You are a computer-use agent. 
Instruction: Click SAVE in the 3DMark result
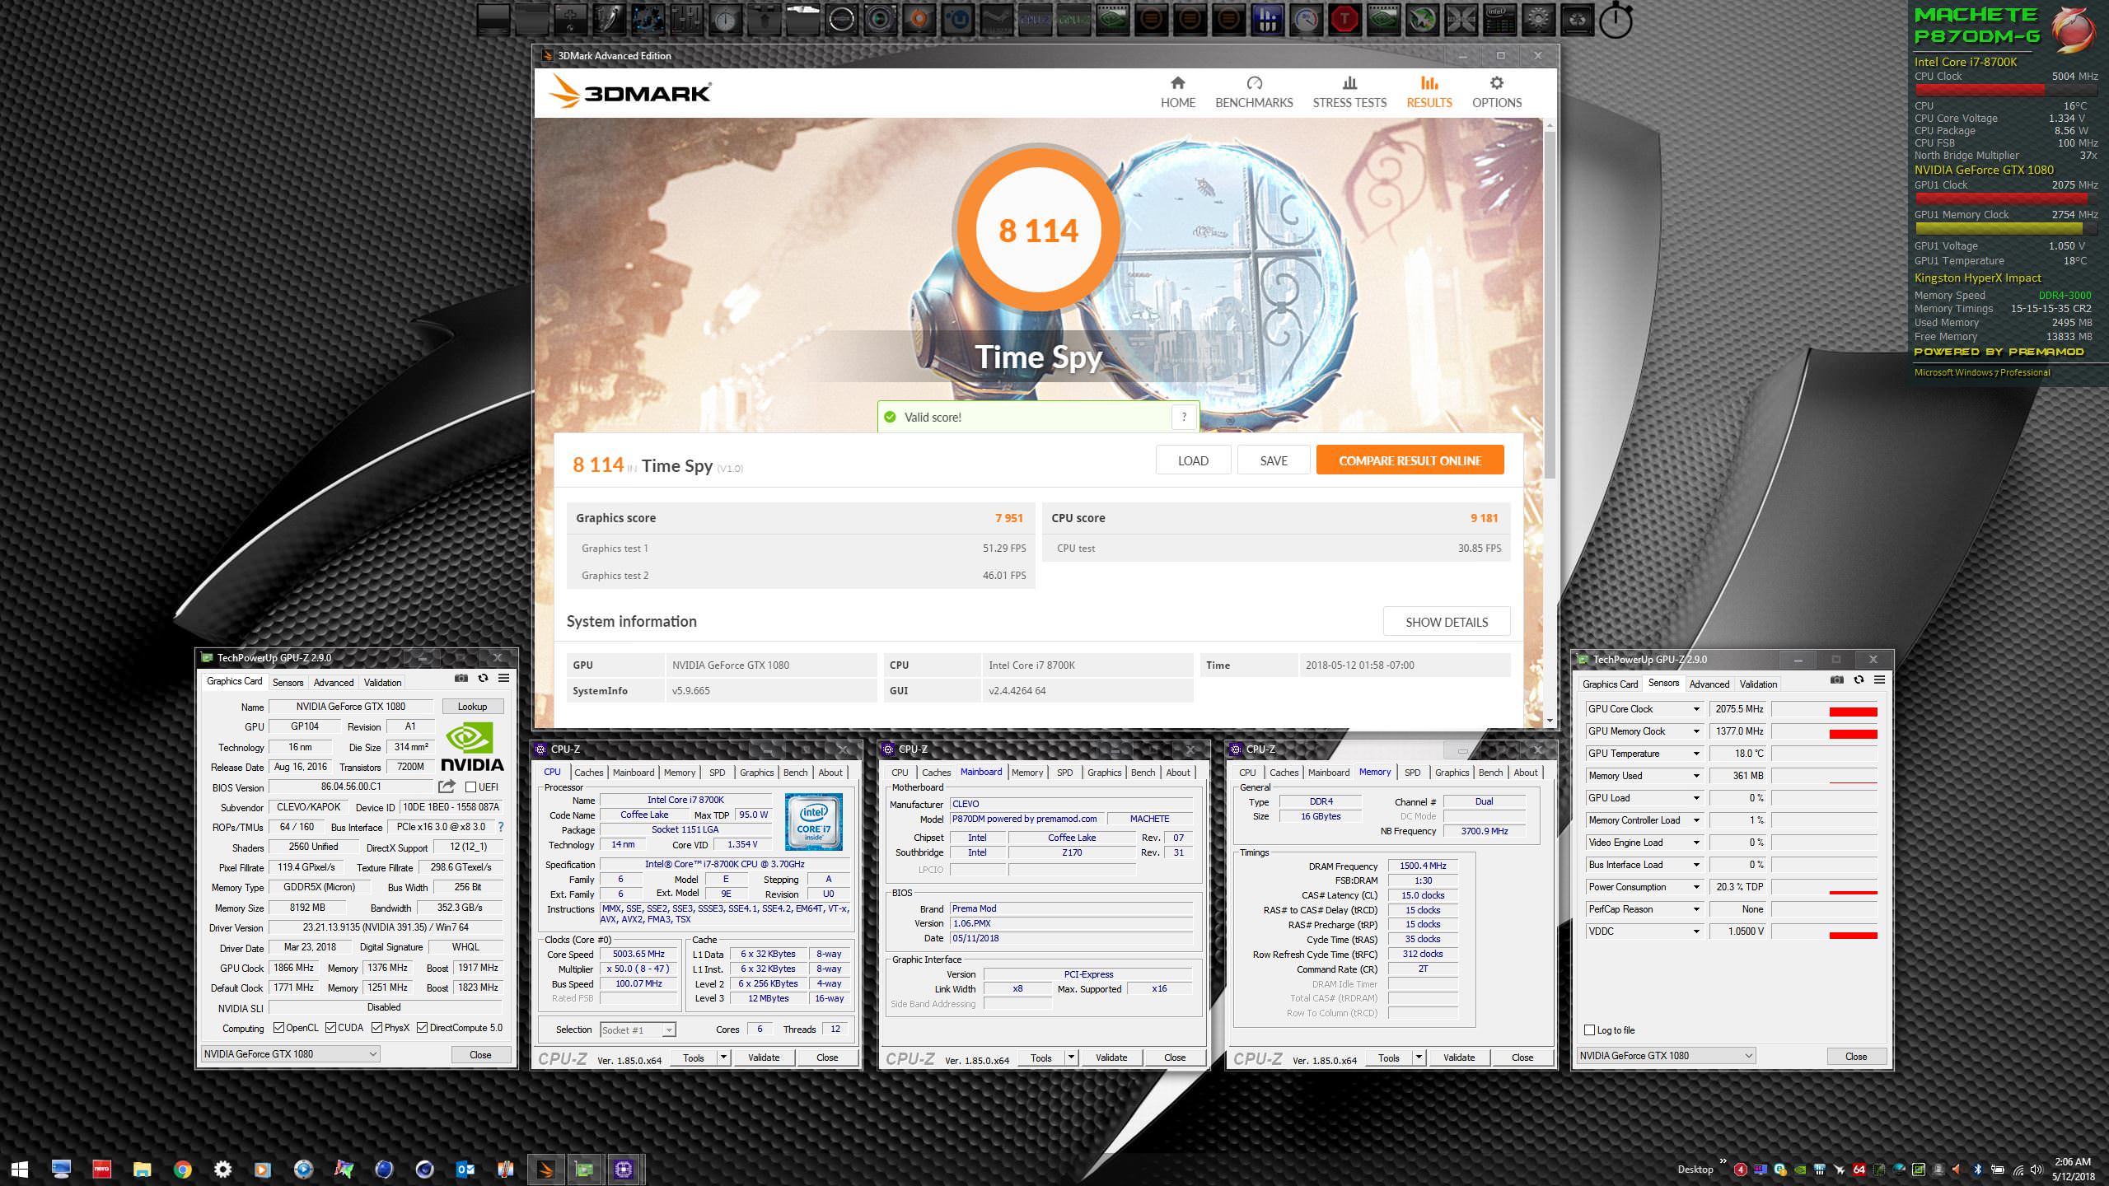click(1274, 460)
